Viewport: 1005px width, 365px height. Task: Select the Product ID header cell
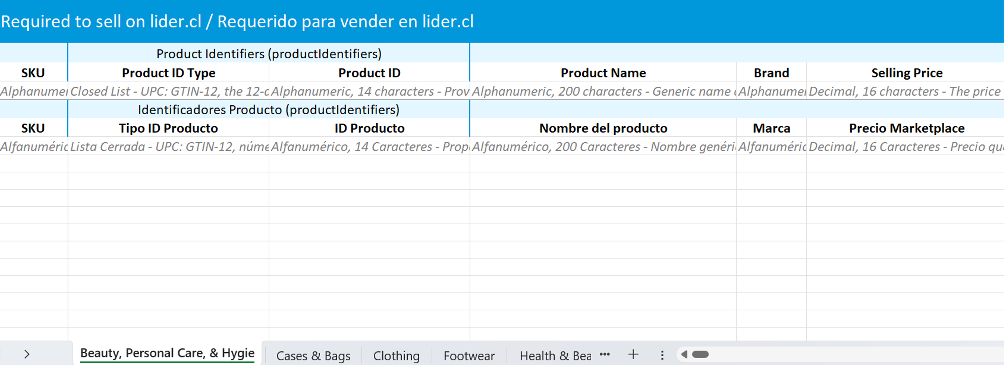369,73
